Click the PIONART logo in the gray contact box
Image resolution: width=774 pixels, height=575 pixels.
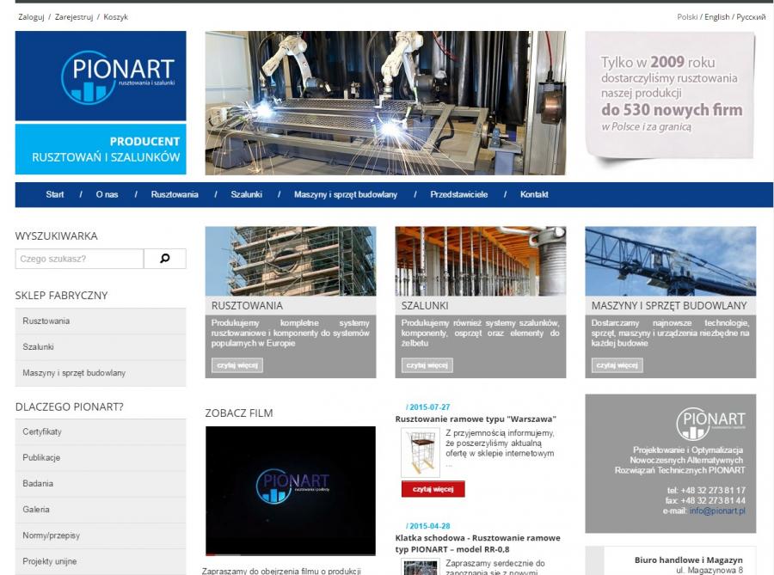710,423
